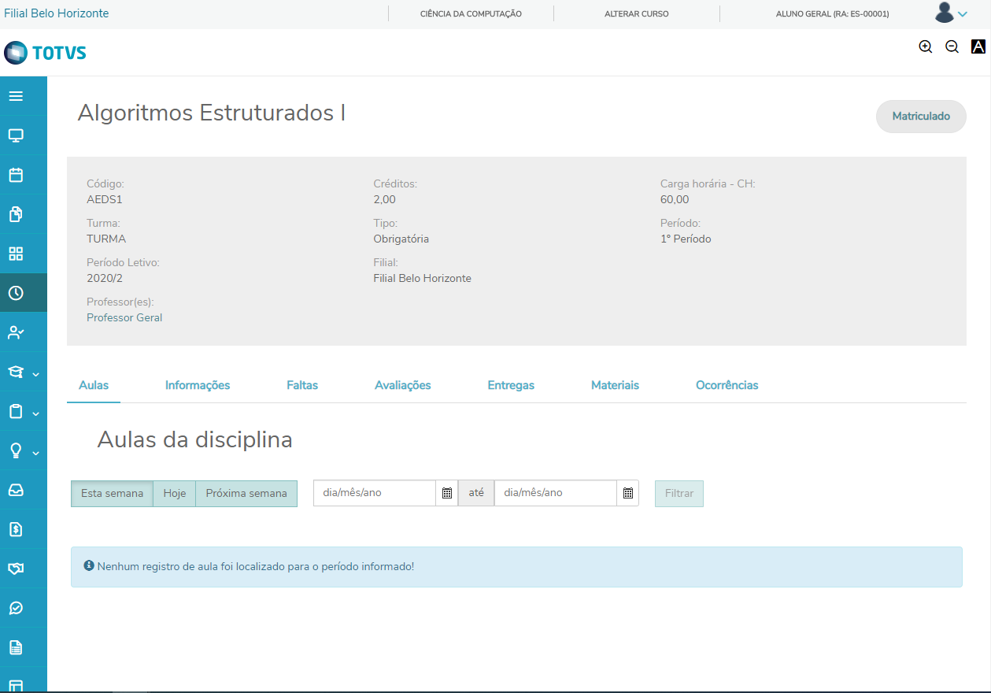Click the 60,00 carga horária value
Viewport: 991px width, 693px height.
675,199
